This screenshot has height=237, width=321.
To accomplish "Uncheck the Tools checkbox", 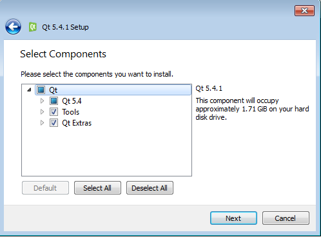I will point(53,112).
